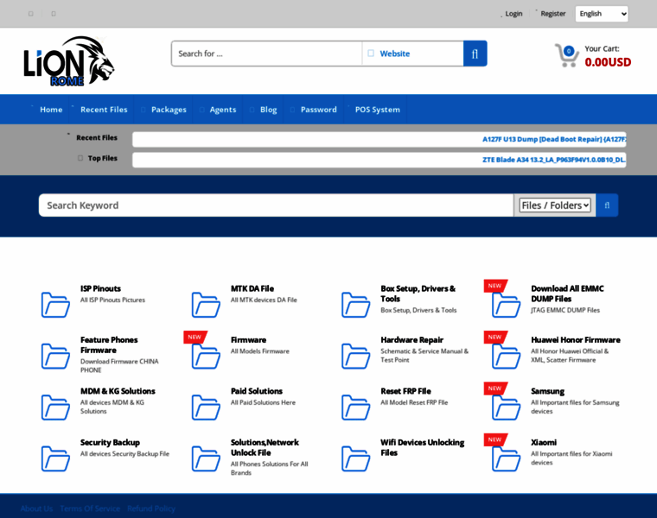Click the blue keyword search submit icon
The image size is (657, 518).
coord(607,205)
